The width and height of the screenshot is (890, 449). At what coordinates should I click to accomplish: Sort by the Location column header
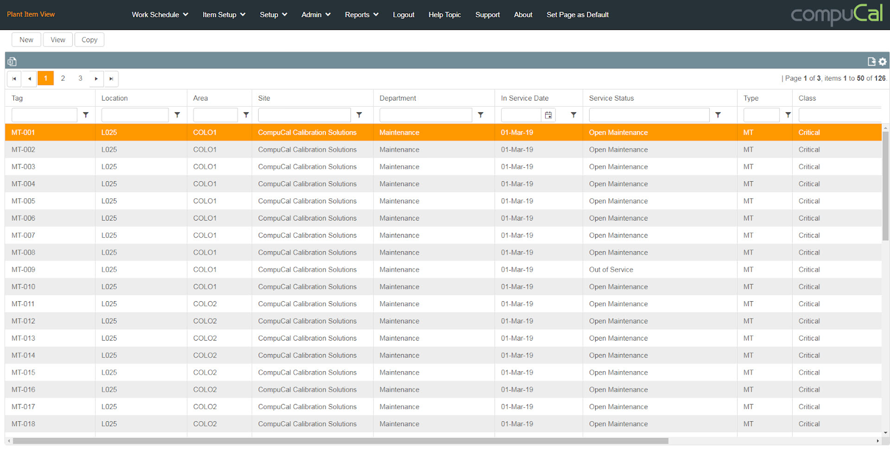(x=115, y=98)
